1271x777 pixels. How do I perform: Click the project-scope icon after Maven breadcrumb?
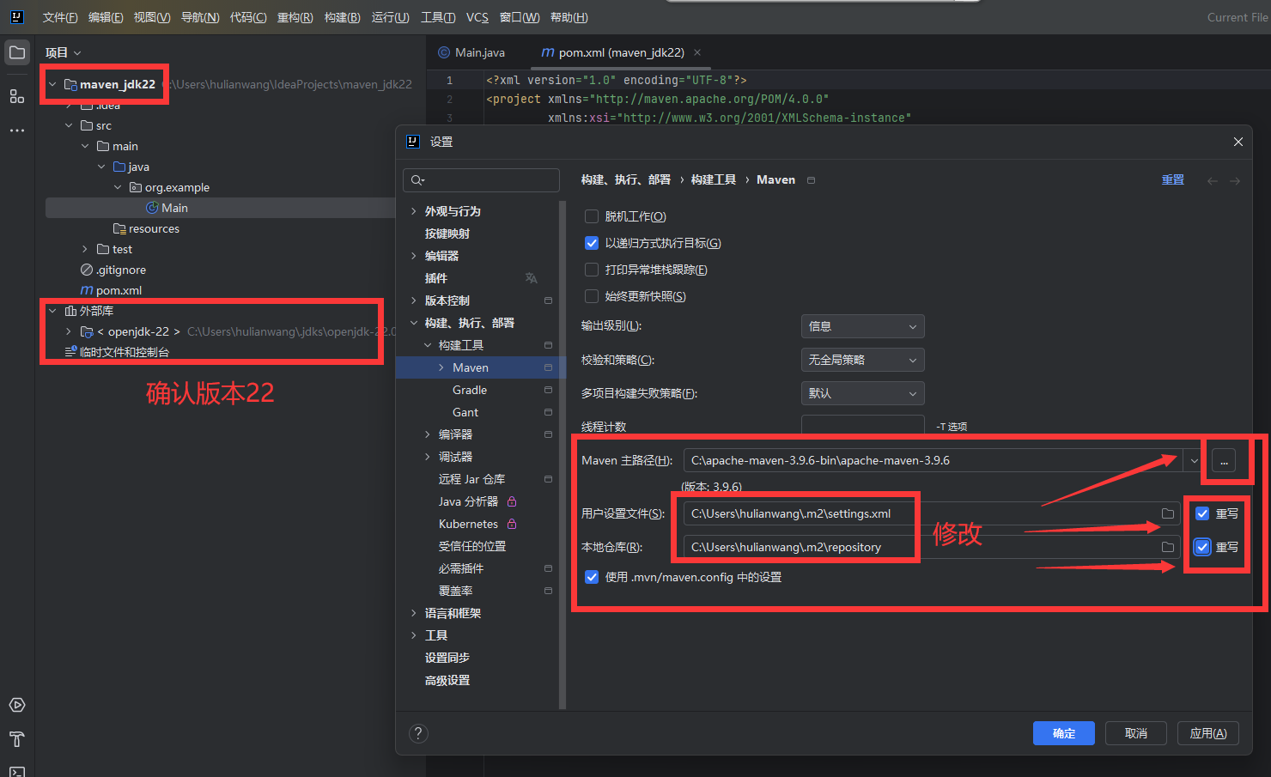coord(811,180)
